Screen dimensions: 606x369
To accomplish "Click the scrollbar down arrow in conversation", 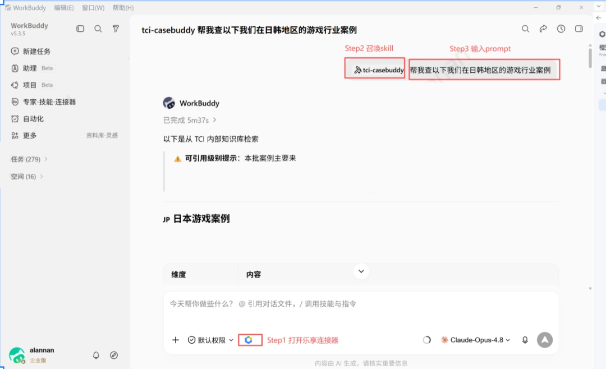I will pyautogui.click(x=590, y=288).
